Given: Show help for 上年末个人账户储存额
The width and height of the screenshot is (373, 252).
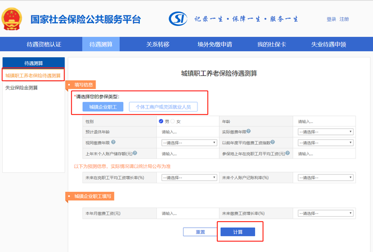Looking at the screenshot, I should (x=135, y=153).
